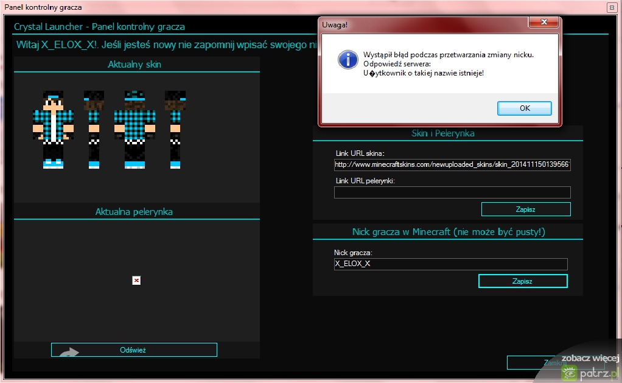Open the zobacz więcej link

(589, 358)
